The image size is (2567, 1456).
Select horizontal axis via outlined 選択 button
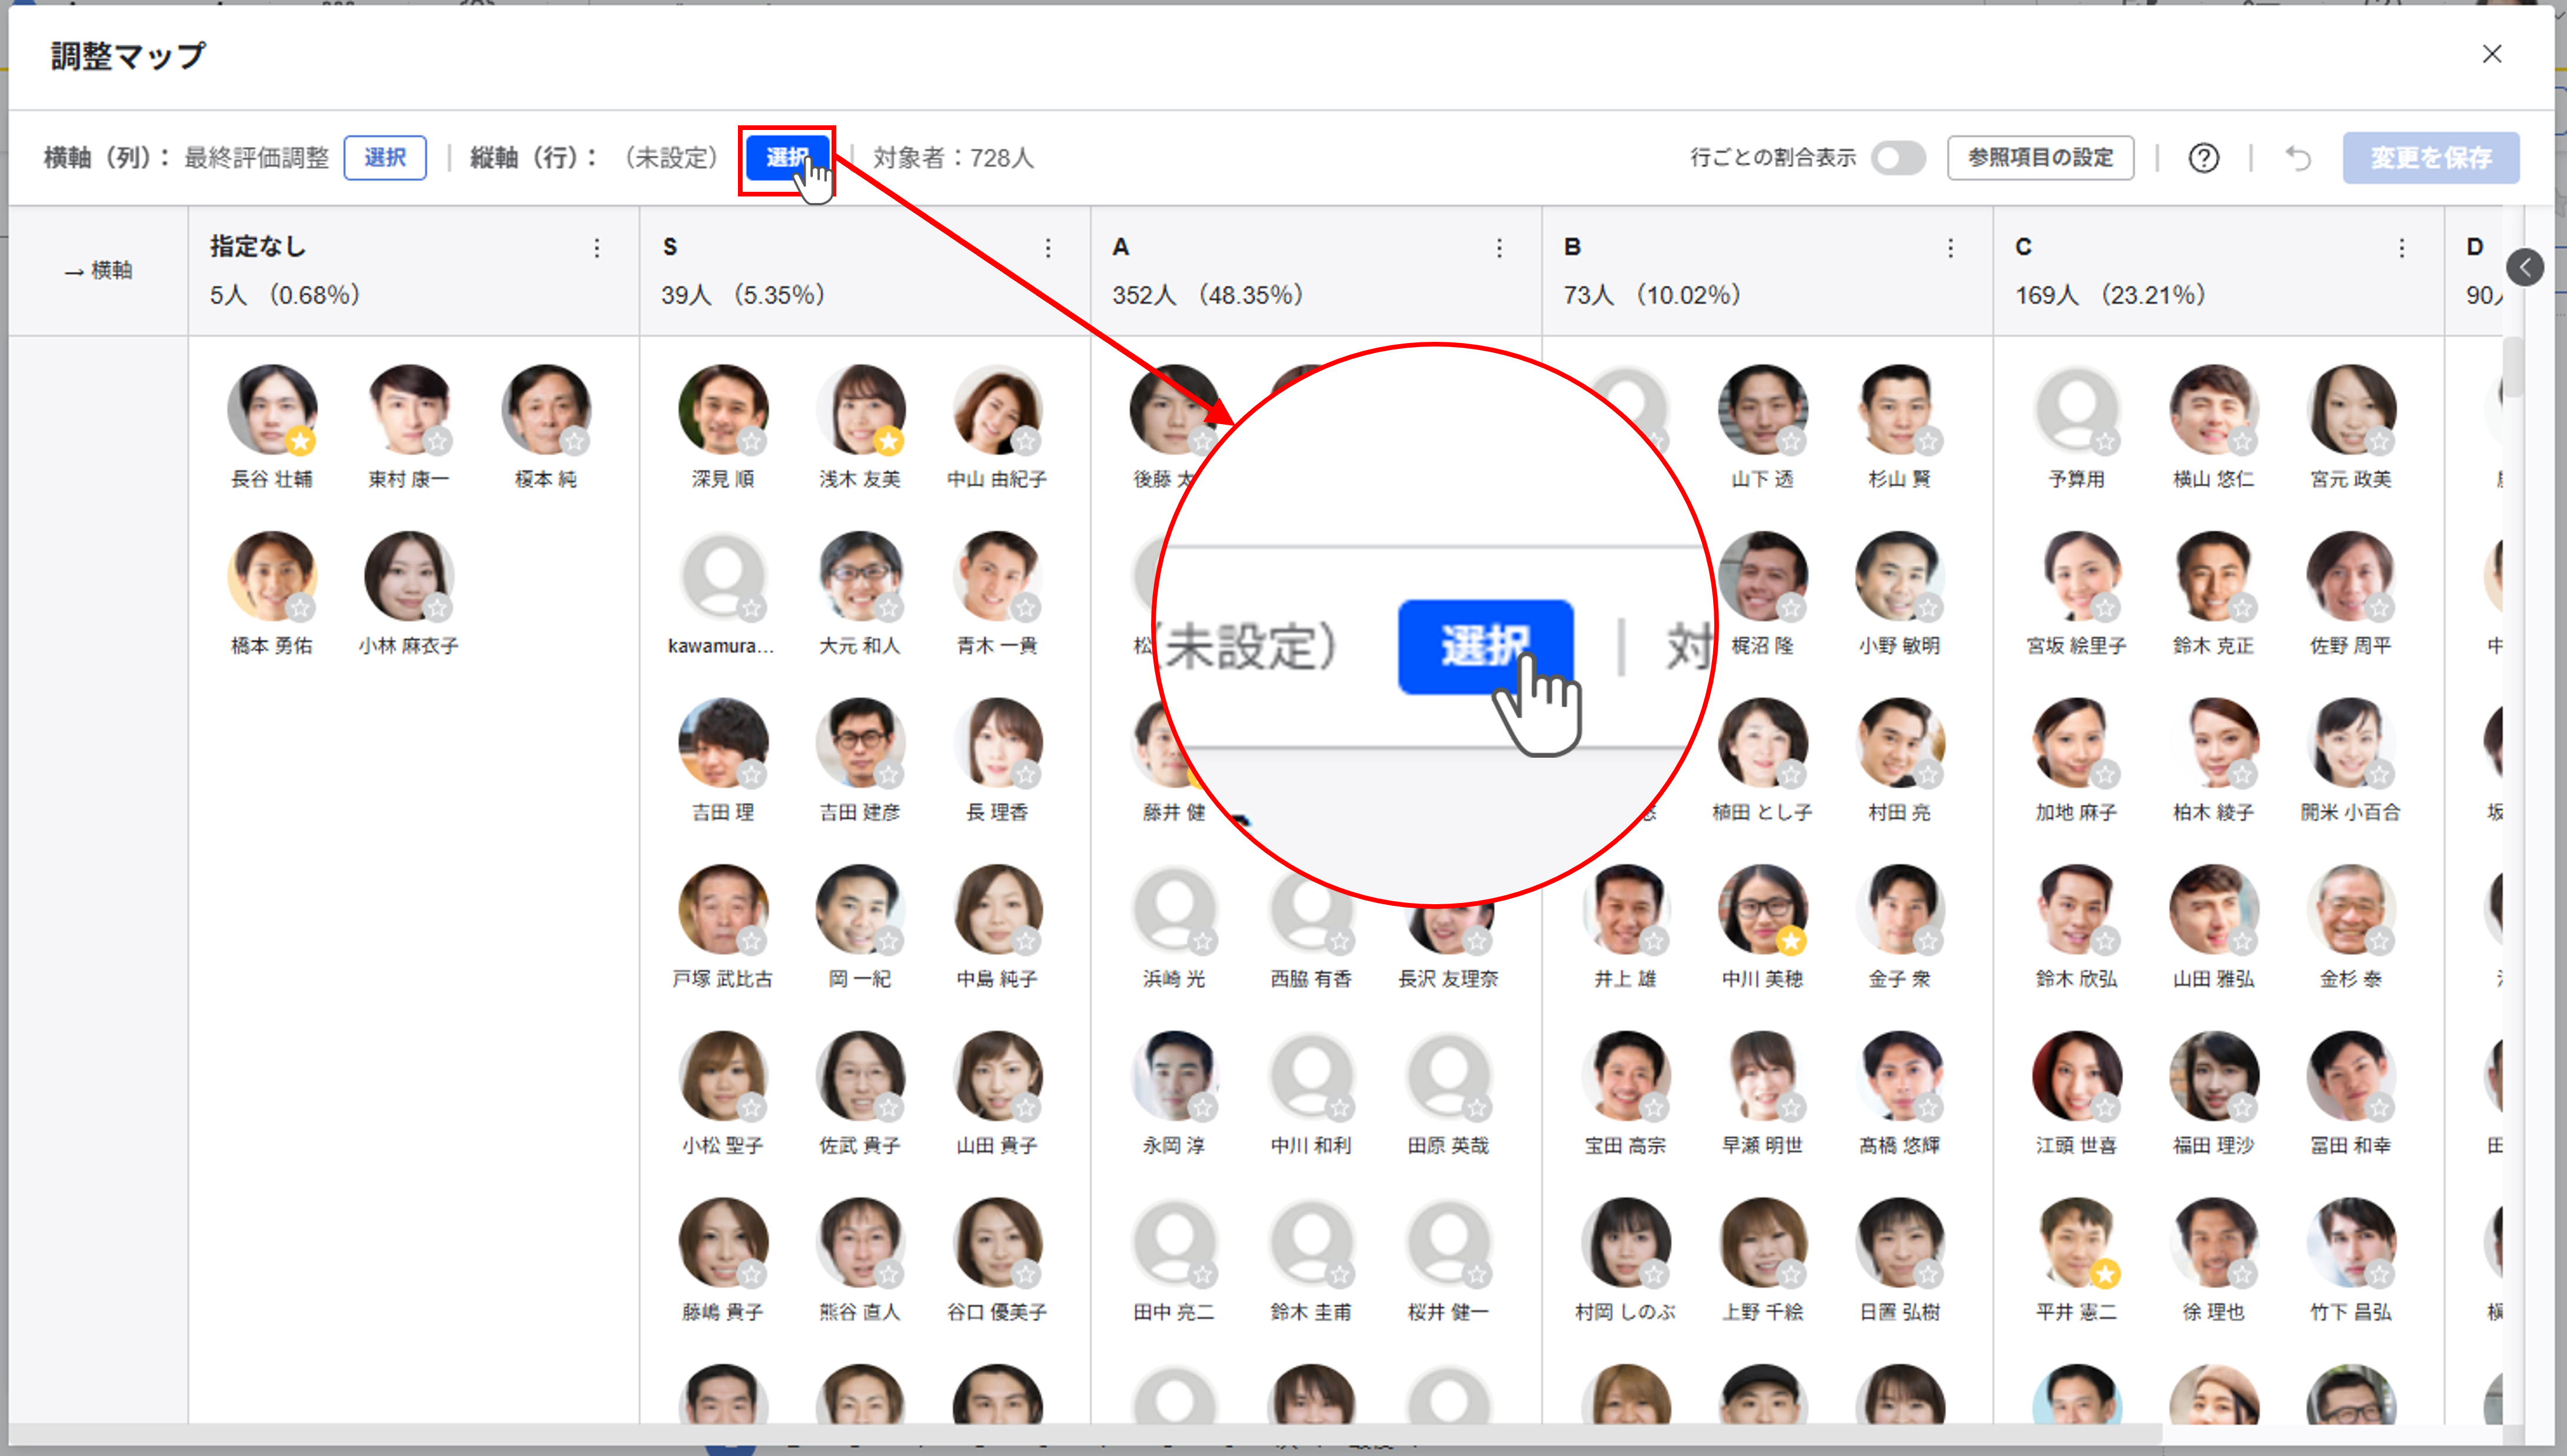[384, 158]
